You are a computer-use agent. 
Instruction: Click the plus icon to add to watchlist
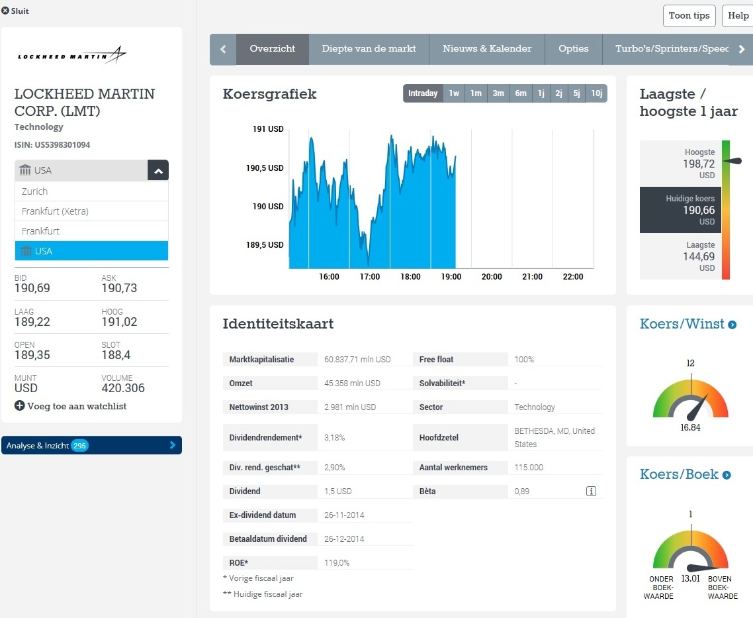pos(19,406)
